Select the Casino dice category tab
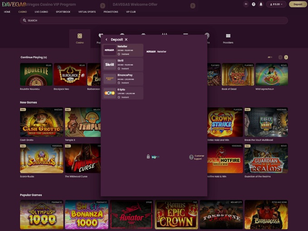This screenshot has height=231, width=308. (x=80, y=38)
